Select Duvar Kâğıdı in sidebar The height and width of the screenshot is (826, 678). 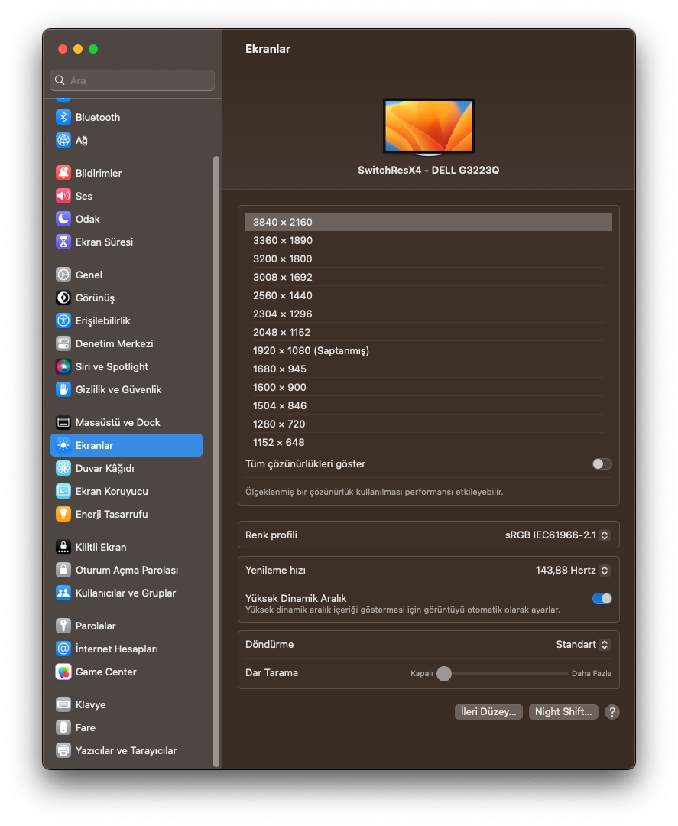tap(105, 468)
